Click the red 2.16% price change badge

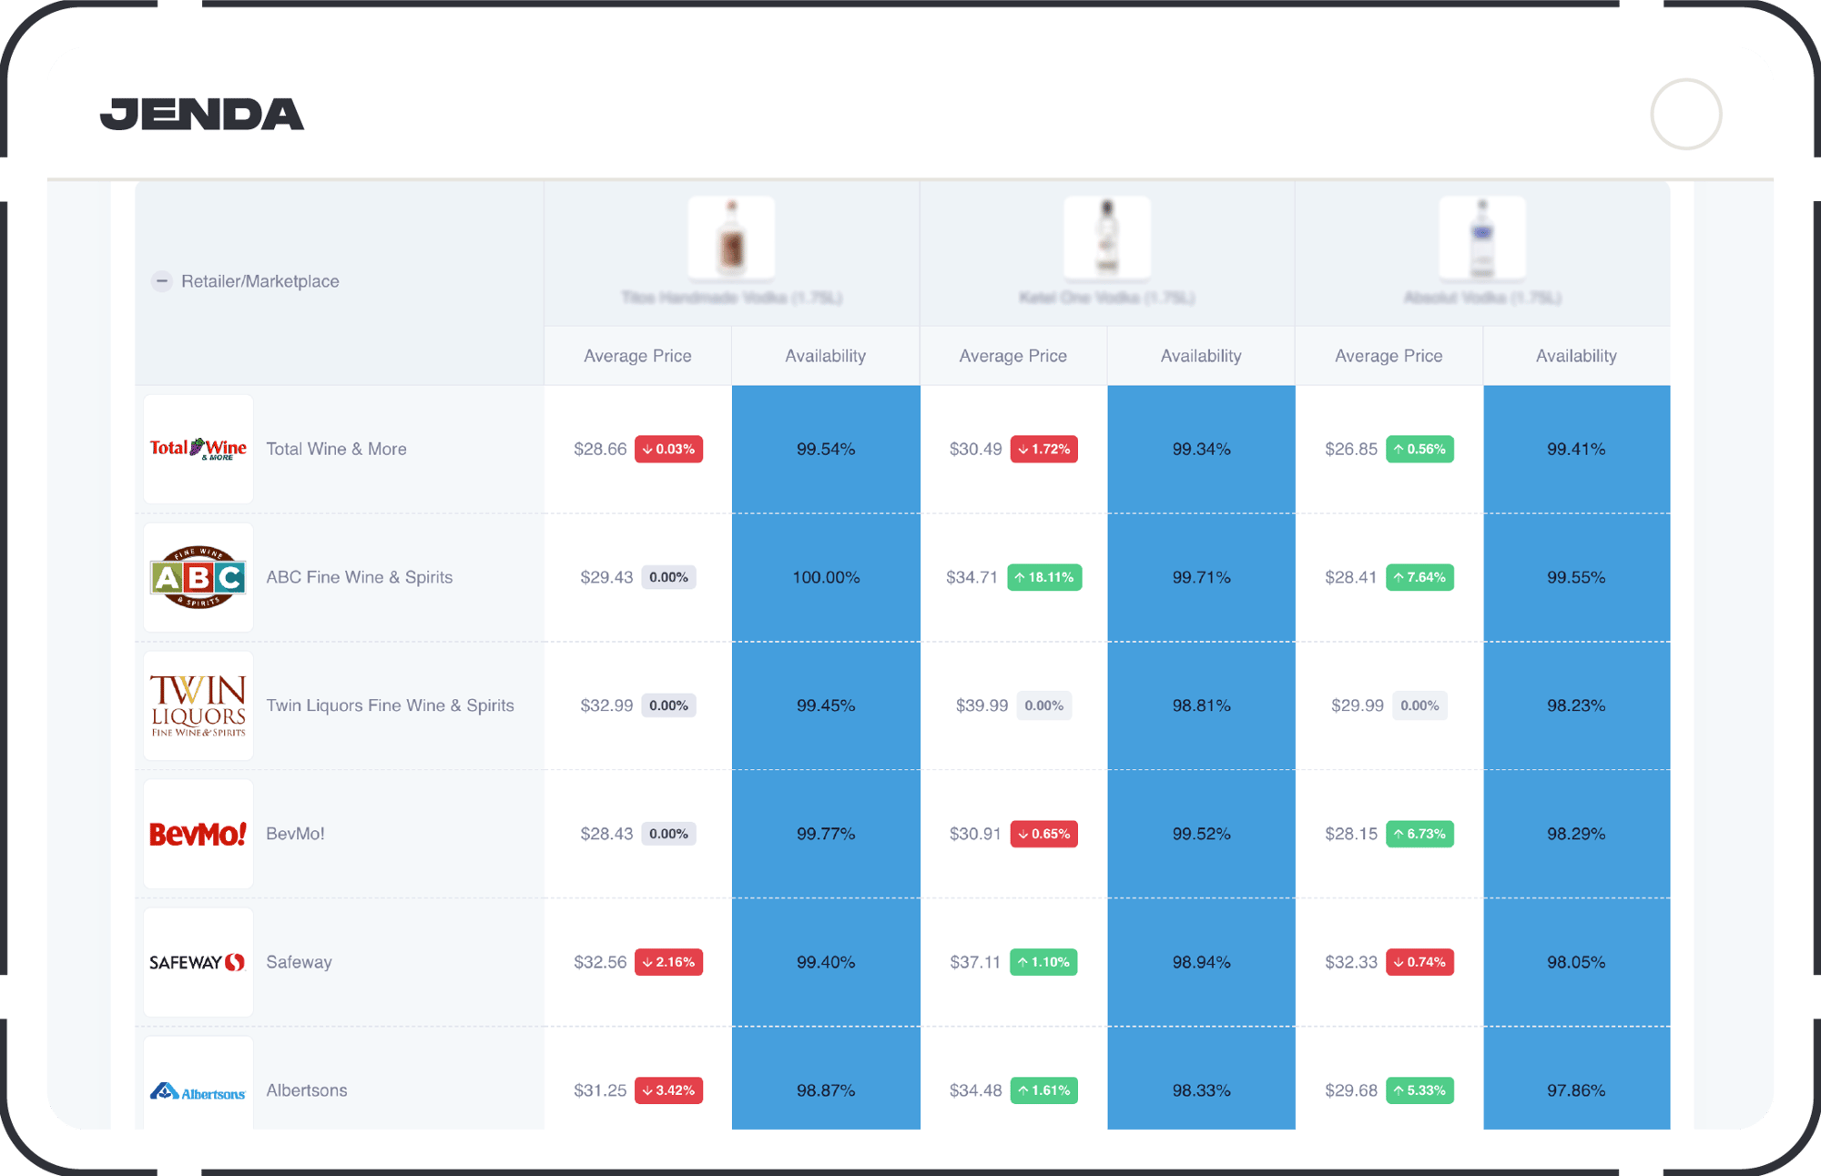tap(668, 962)
